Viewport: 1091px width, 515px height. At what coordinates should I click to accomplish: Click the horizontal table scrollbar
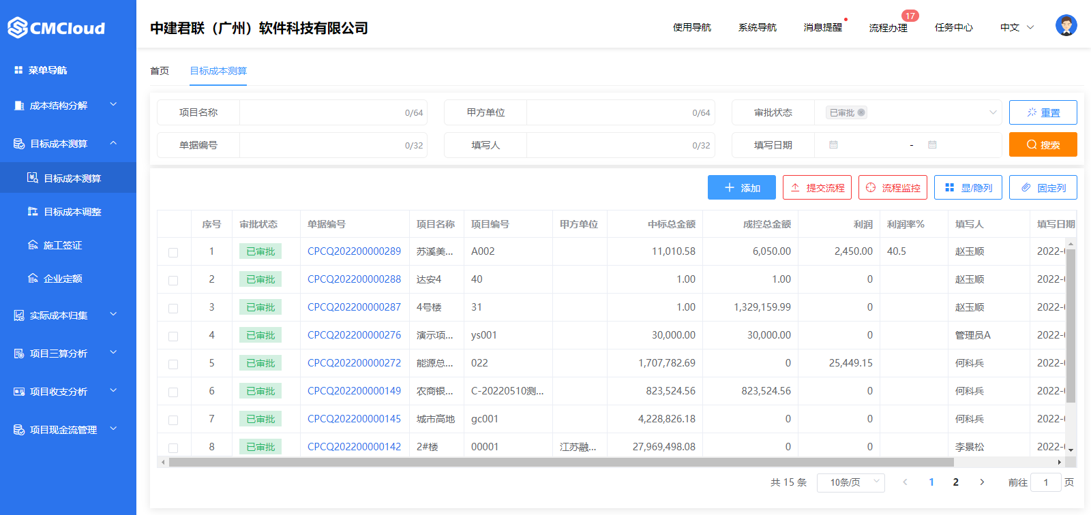pos(561,462)
